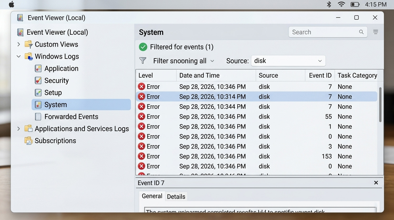Click error icon of Event ID 153 row
Image resolution: width=394 pixels, height=220 pixels.
pyautogui.click(x=142, y=156)
